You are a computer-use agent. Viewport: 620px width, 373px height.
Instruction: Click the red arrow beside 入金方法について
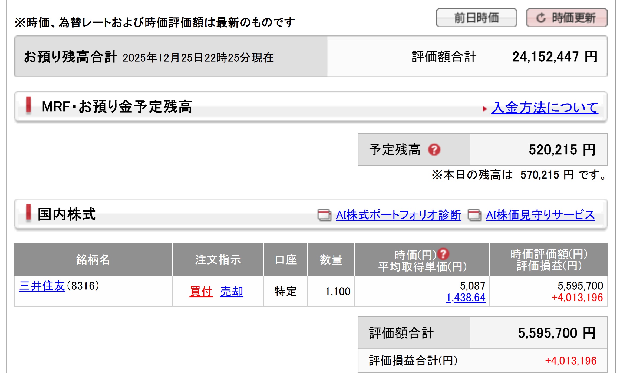pyautogui.click(x=484, y=109)
